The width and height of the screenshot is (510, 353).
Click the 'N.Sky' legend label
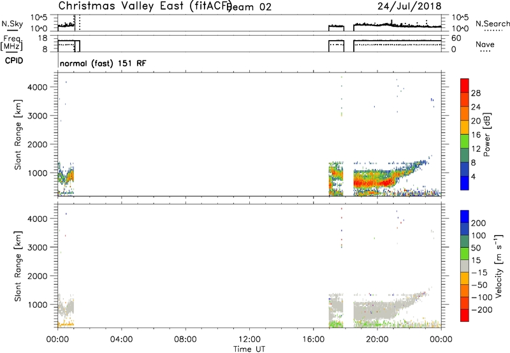[x=12, y=24]
